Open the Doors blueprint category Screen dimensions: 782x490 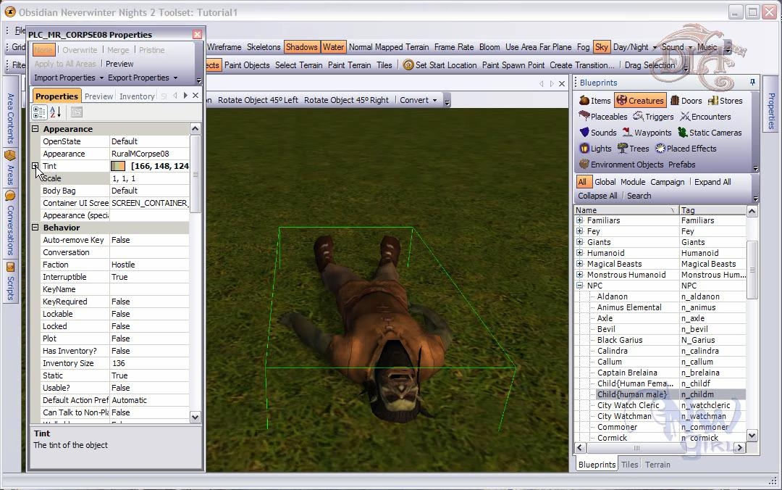pos(686,101)
